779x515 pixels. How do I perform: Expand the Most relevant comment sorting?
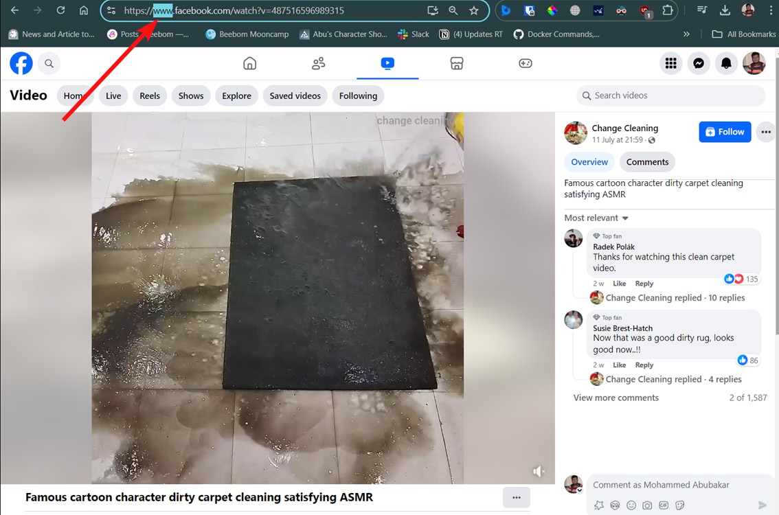(596, 218)
